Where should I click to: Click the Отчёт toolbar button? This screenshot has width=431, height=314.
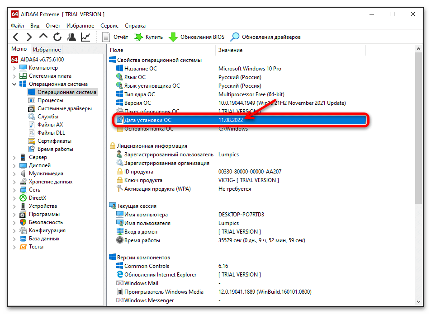115,37
